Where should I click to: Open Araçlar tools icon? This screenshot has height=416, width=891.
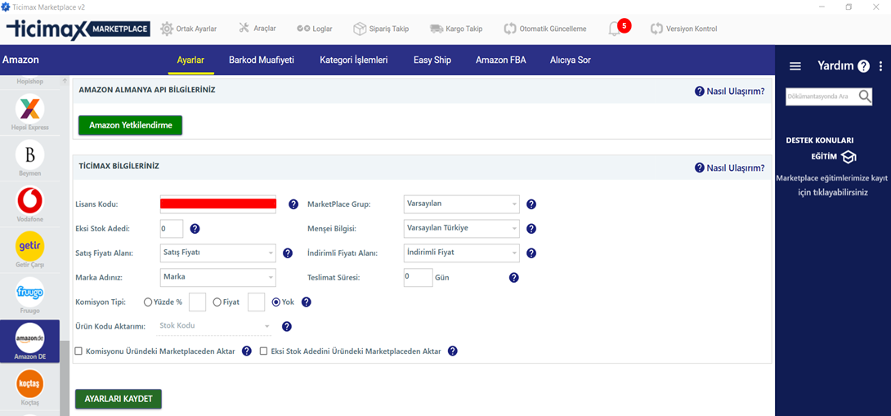point(244,29)
